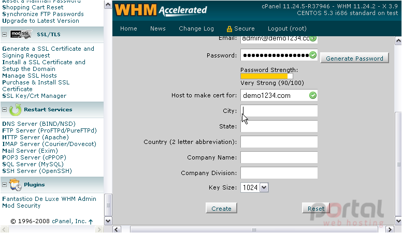The height and width of the screenshot is (233, 402).
Task: Restart POP3 Server (cPPOP)
Action: click(x=34, y=157)
